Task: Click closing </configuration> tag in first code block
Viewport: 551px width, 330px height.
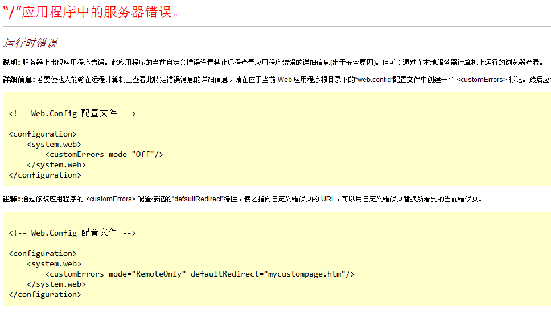Action: tap(45, 175)
